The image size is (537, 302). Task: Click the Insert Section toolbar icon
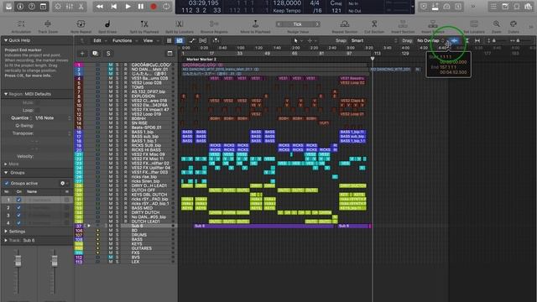pyautogui.click(x=403, y=24)
